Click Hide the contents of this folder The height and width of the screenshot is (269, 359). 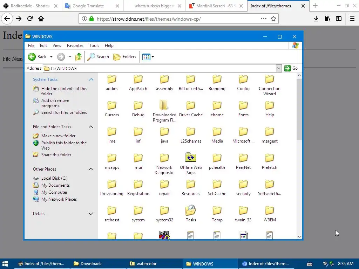point(64,91)
